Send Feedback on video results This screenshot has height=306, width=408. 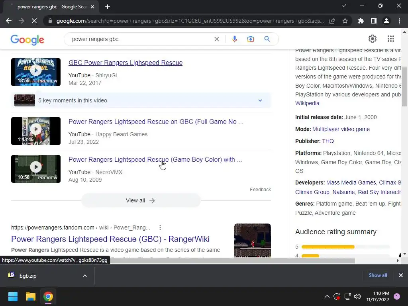(x=260, y=189)
